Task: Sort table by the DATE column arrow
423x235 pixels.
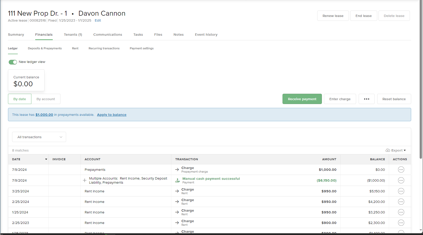Action: point(46,159)
